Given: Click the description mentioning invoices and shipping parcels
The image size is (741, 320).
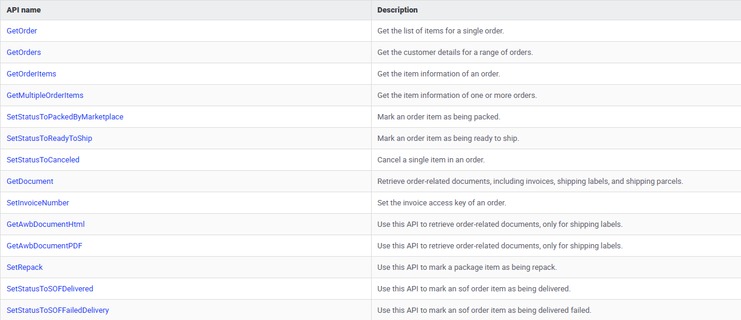Looking at the screenshot, I should 530,181.
